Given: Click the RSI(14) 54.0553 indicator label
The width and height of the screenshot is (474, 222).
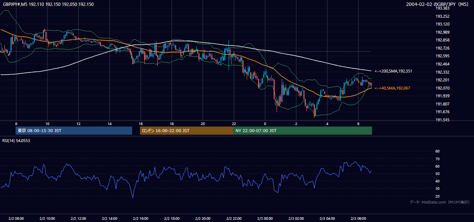Looking at the screenshot, I should pyautogui.click(x=16, y=141).
